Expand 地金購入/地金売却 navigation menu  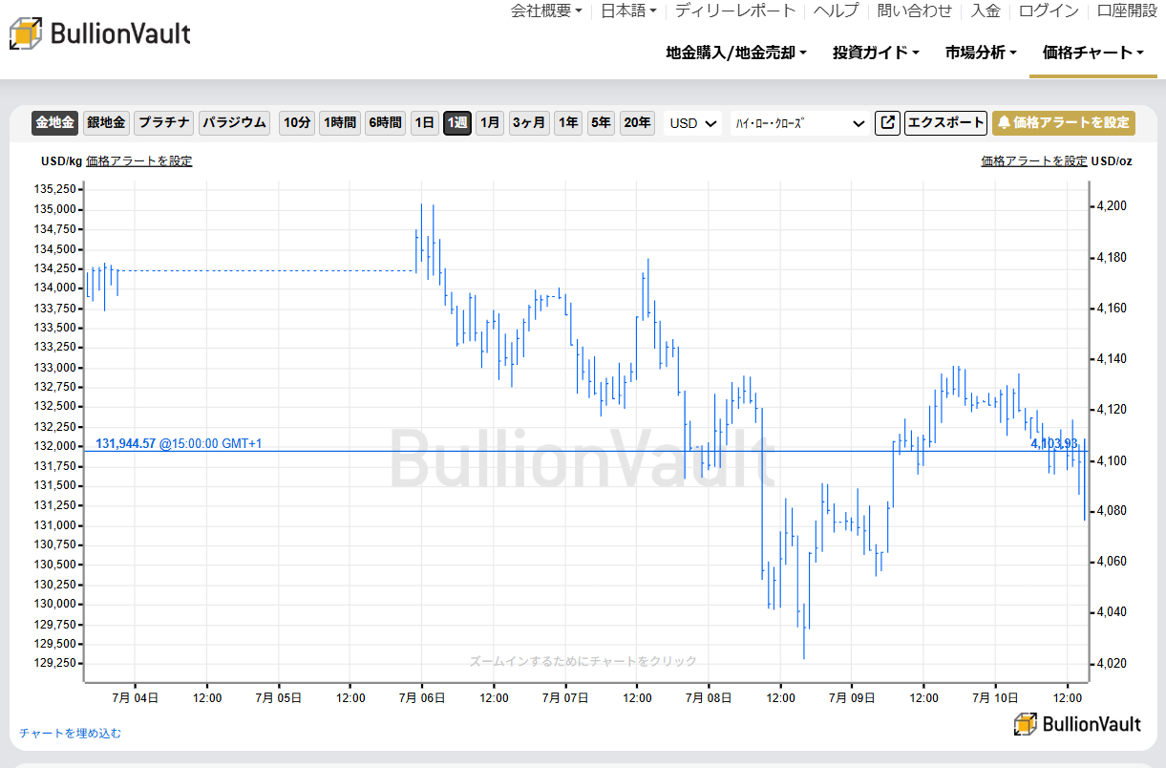click(736, 53)
